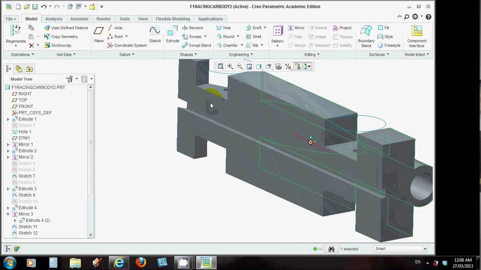Open model tree settings icon
Viewport: 481px width, 270px height.
click(x=69, y=79)
